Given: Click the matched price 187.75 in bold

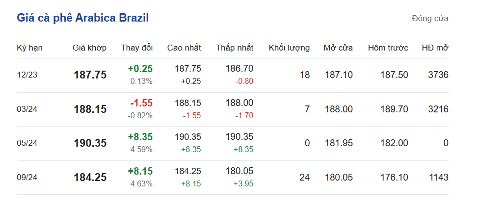Looking at the screenshot, I should pos(90,75).
